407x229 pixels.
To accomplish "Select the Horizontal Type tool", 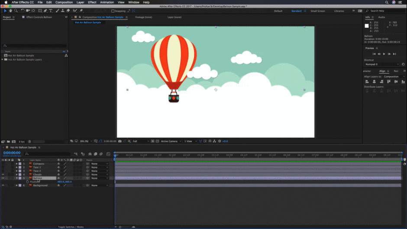I will 51,11.
